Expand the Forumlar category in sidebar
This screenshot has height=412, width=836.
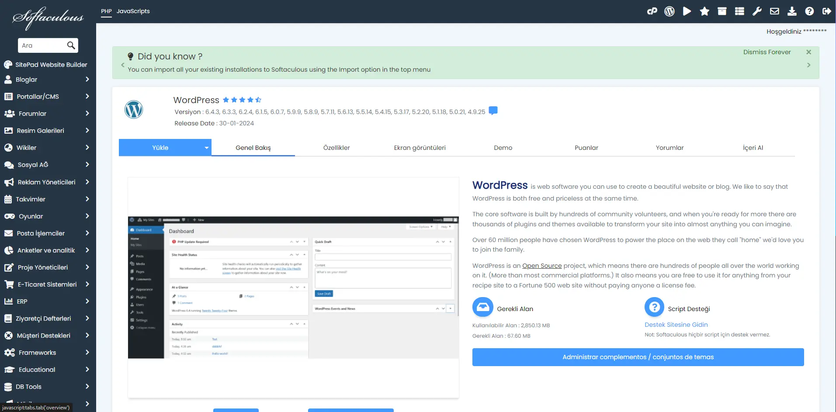pyautogui.click(x=47, y=114)
